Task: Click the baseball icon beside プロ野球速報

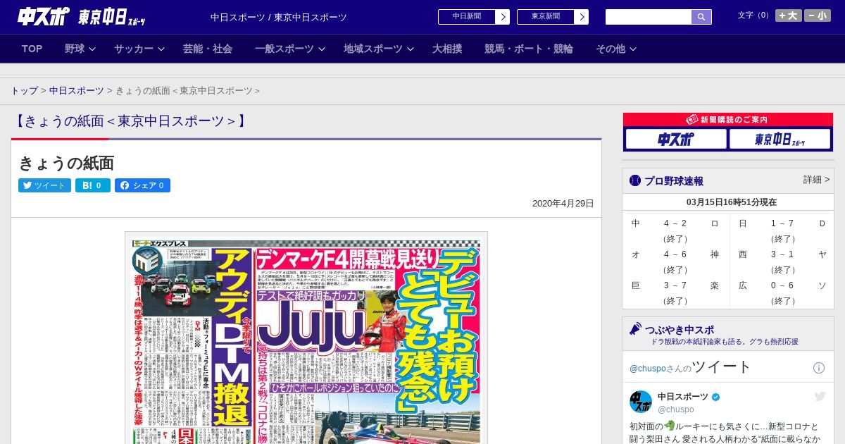Action: (635, 180)
